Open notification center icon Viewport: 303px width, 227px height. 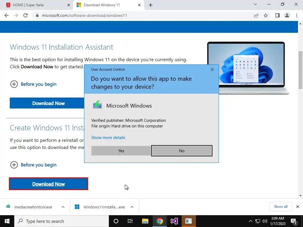point(294,221)
